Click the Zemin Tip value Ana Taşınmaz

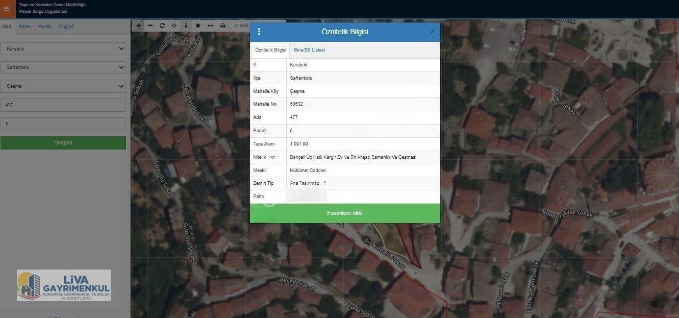pyautogui.click(x=305, y=183)
